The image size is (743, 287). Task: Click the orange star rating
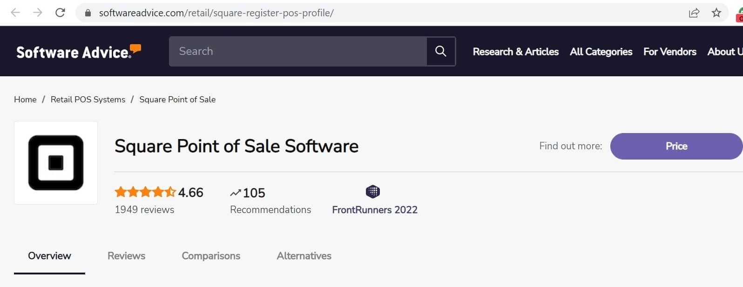[145, 192]
